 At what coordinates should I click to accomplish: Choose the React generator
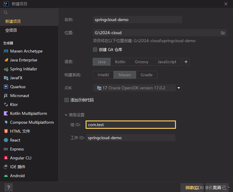pyautogui.click(x=29, y=140)
